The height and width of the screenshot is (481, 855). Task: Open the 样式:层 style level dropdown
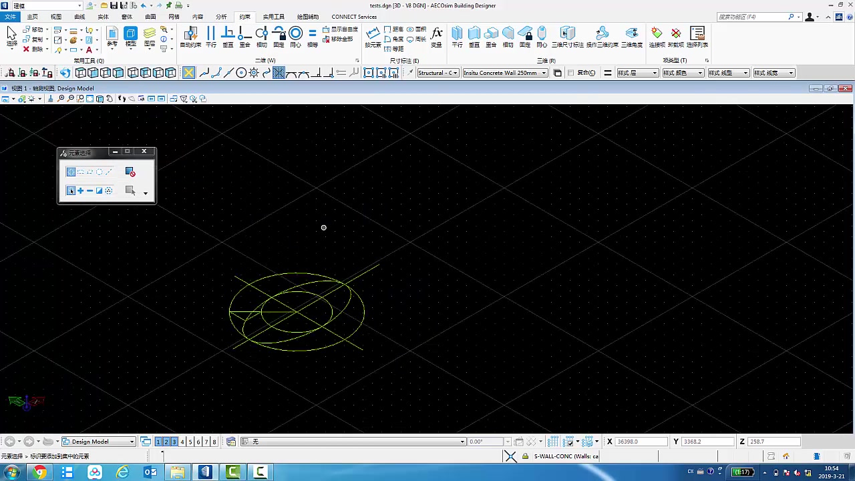[x=637, y=72]
